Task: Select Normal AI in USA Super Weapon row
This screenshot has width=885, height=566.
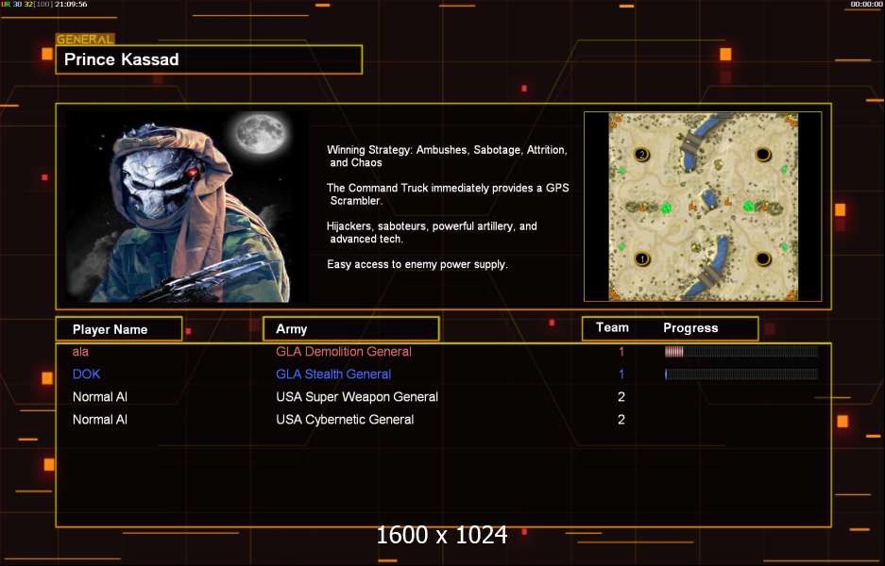Action: tap(100, 397)
